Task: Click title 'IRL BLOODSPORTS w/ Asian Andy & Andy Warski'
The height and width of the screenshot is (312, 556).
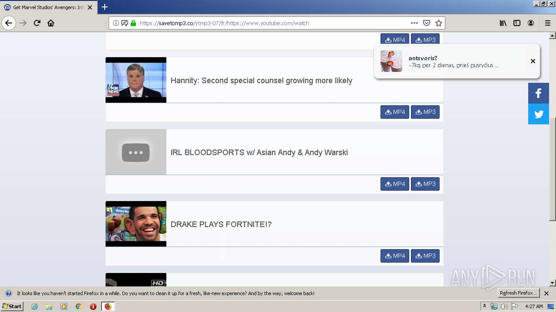Action: [259, 153]
